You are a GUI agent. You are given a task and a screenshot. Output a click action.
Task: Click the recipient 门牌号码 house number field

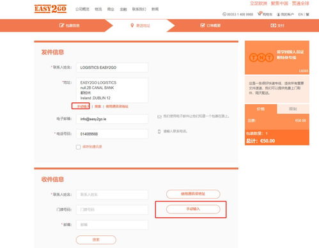pos(112,210)
